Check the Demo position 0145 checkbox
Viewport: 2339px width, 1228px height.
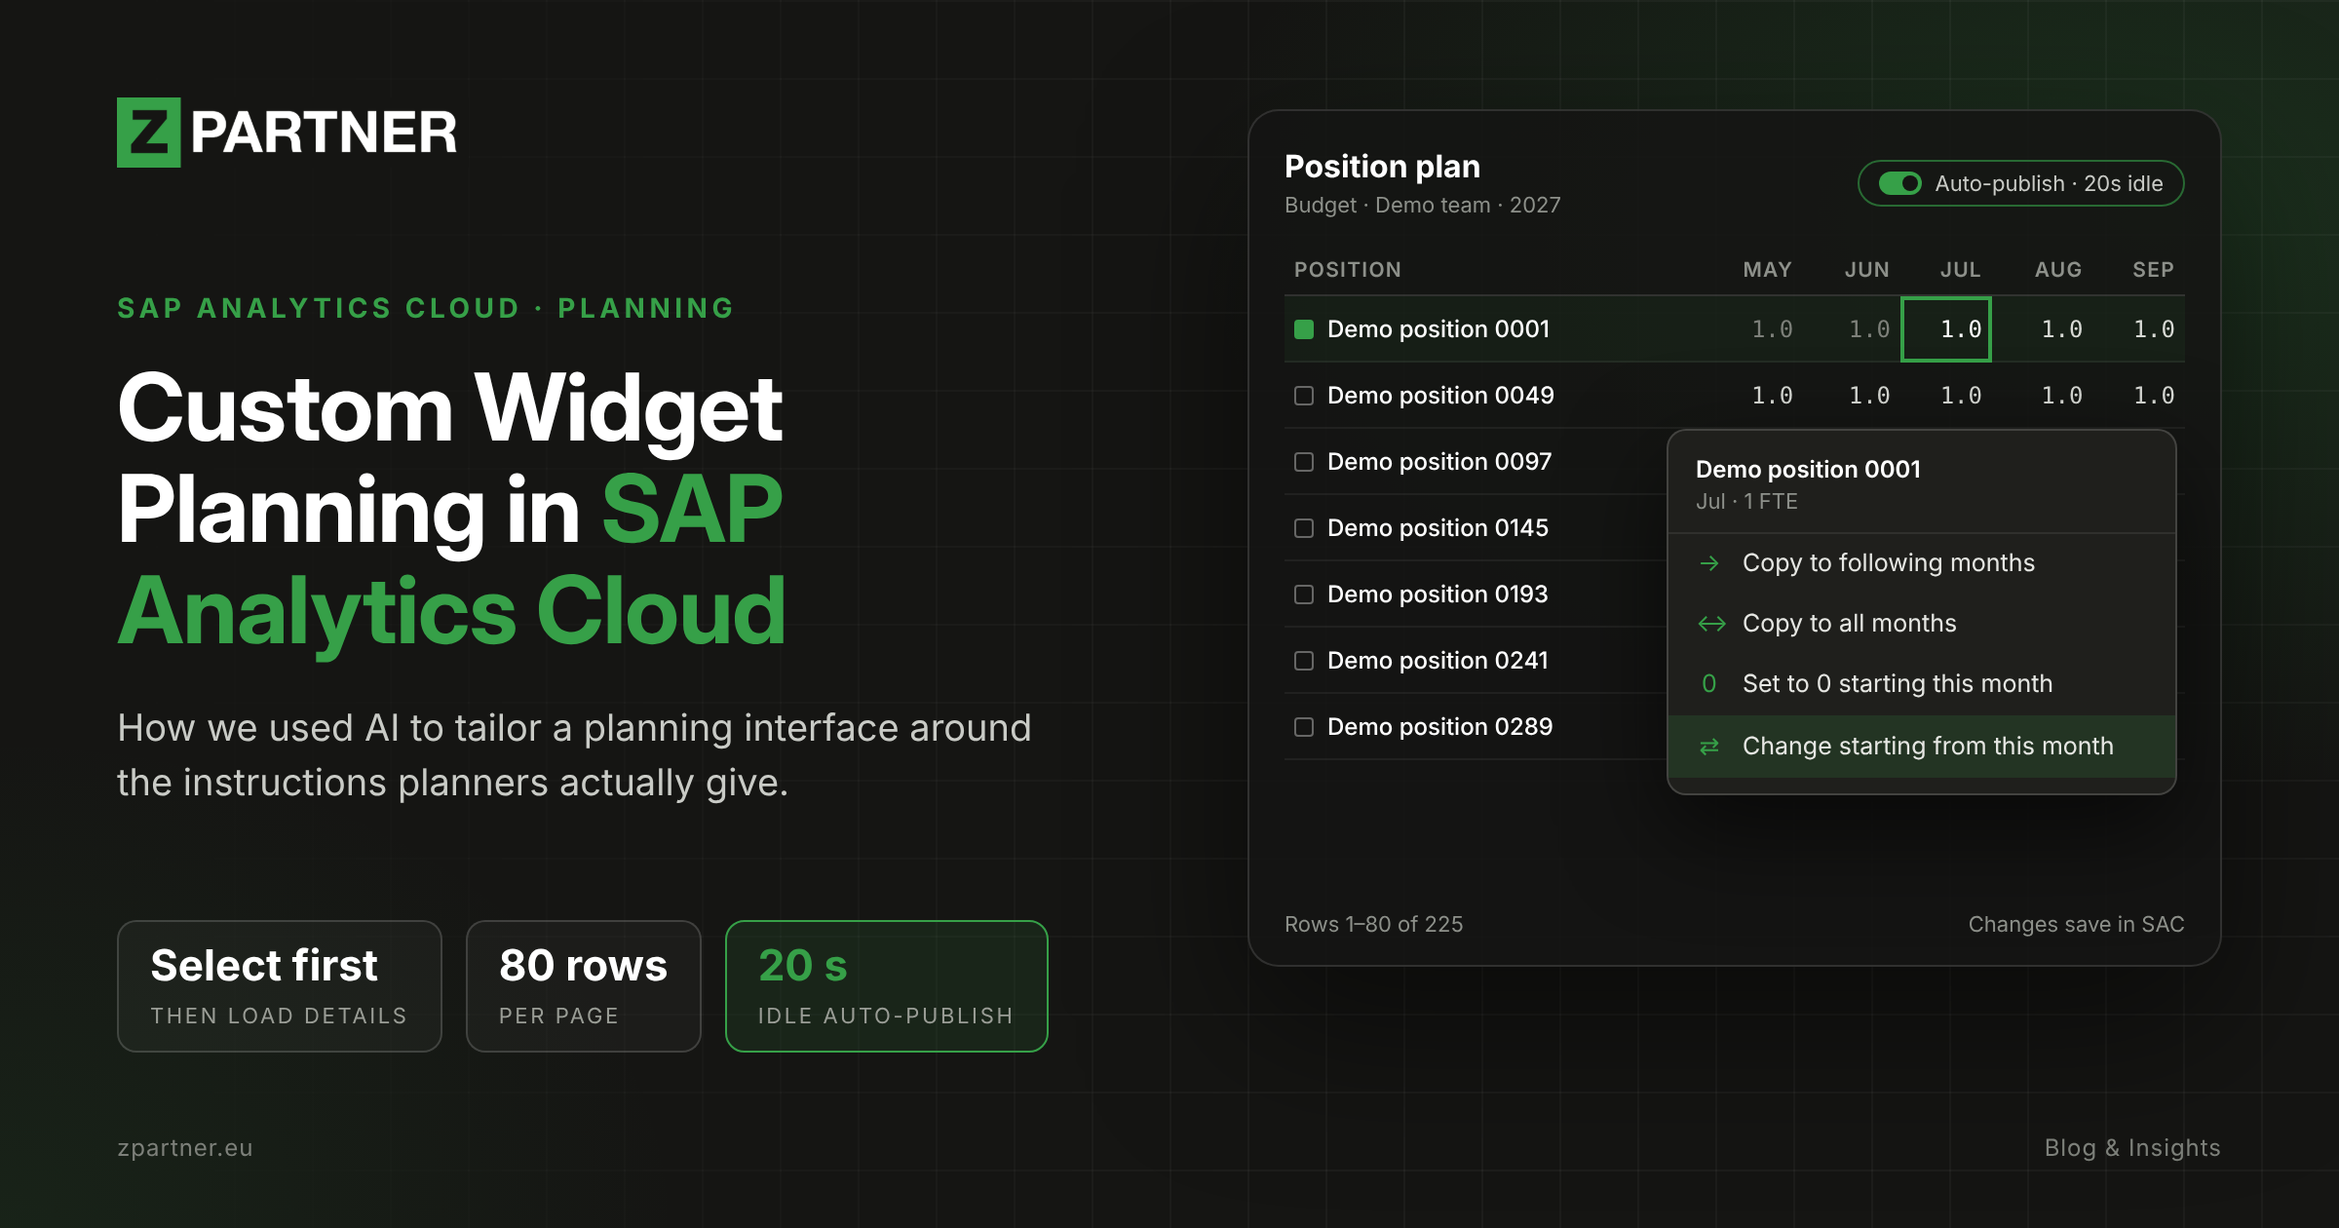coord(1304,528)
